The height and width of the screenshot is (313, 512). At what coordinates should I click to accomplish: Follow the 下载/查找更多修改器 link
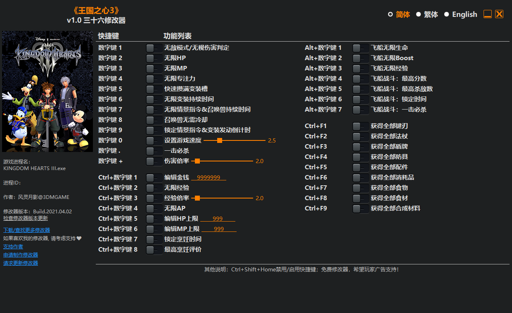coord(26,230)
